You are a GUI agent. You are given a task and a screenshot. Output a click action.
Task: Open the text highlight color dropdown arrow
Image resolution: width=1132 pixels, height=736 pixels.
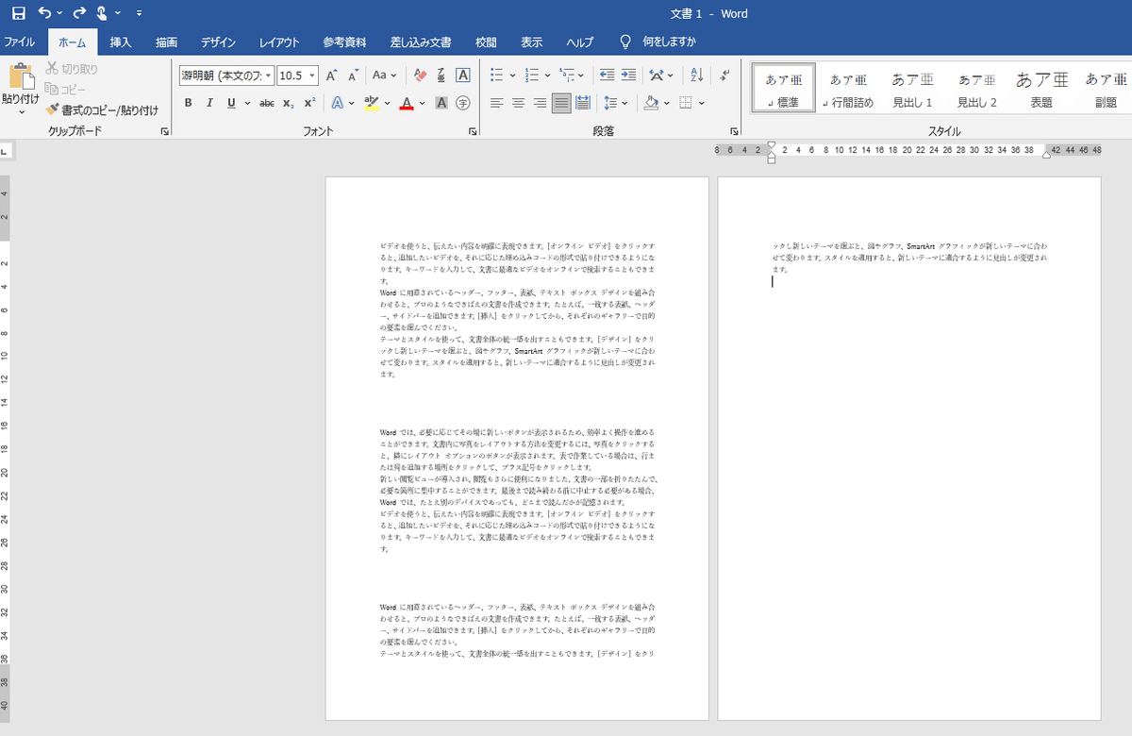point(387,101)
